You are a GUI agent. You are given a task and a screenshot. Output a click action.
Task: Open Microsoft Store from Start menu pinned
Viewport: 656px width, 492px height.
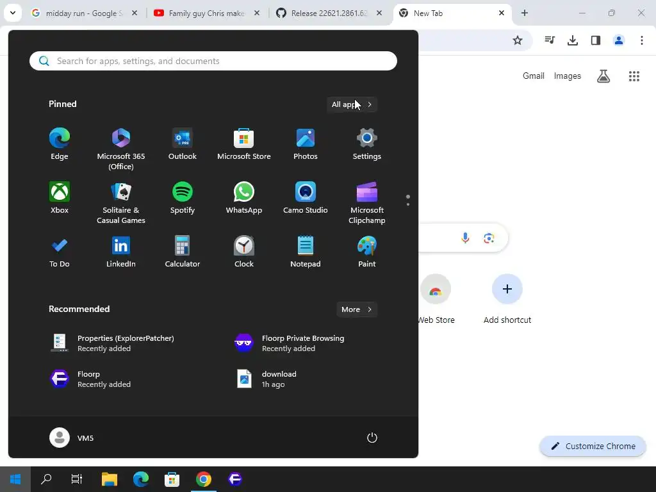244,144
